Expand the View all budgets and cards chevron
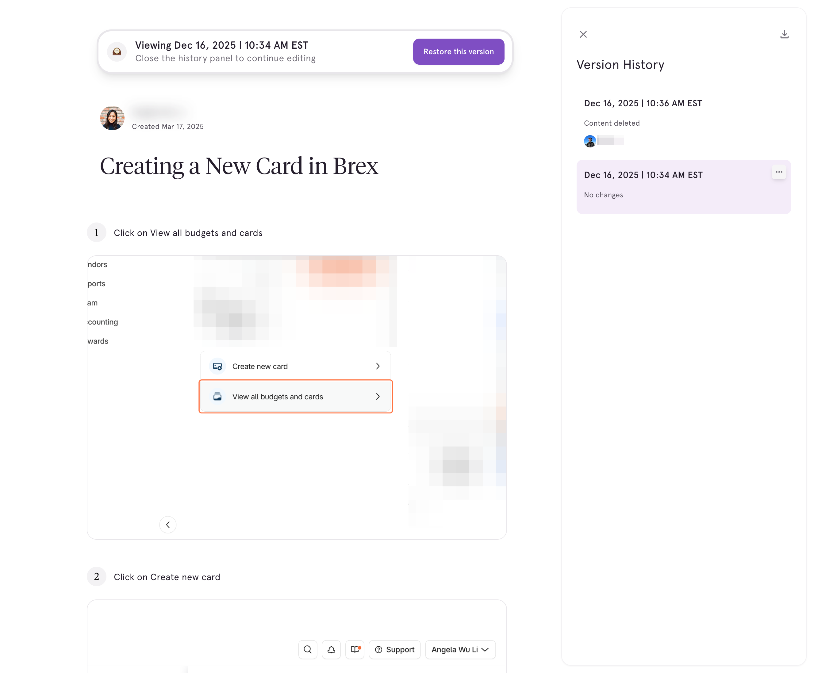Screen dimensions: 814x673 pyautogui.click(x=378, y=396)
